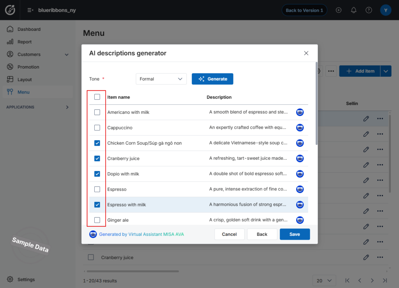
Task: Click the AVA icon in the Ginger ale row
Action: [x=300, y=220]
